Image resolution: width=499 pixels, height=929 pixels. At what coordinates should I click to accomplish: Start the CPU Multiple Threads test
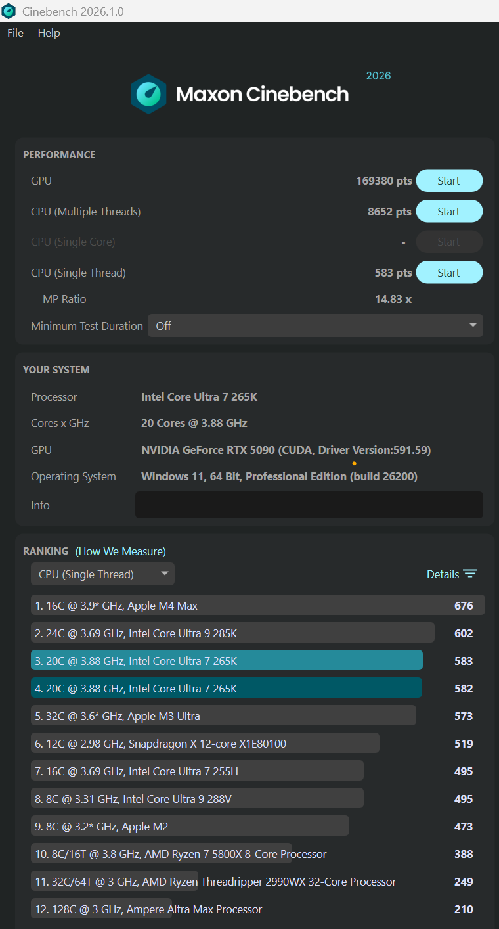tap(449, 212)
